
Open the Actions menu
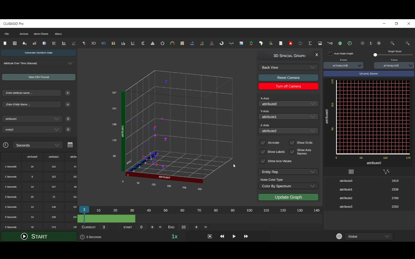(x=24, y=34)
